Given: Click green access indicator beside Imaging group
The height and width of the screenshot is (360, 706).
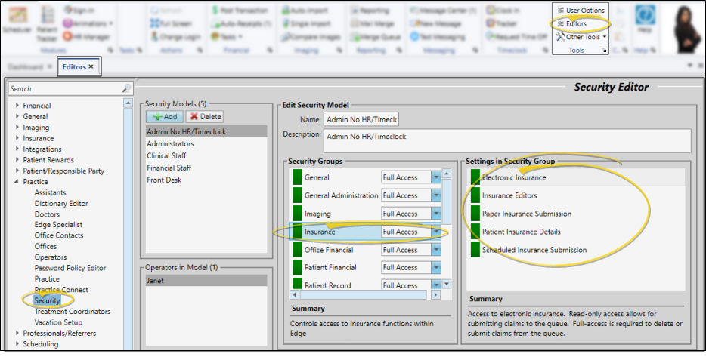Looking at the screenshot, I should pyautogui.click(x=297, y=214).
